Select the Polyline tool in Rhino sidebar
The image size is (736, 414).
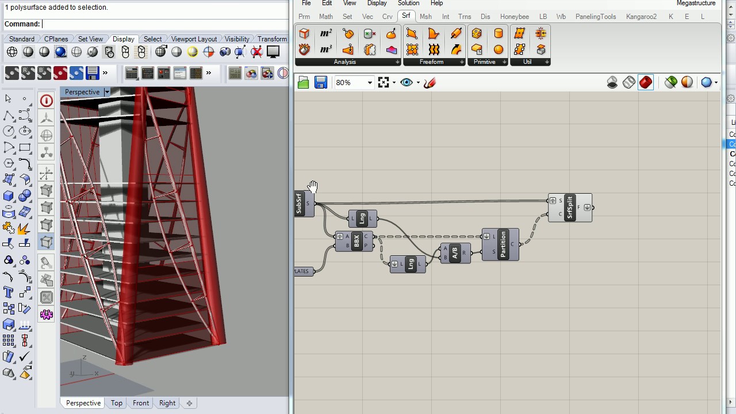pos(8,115)
